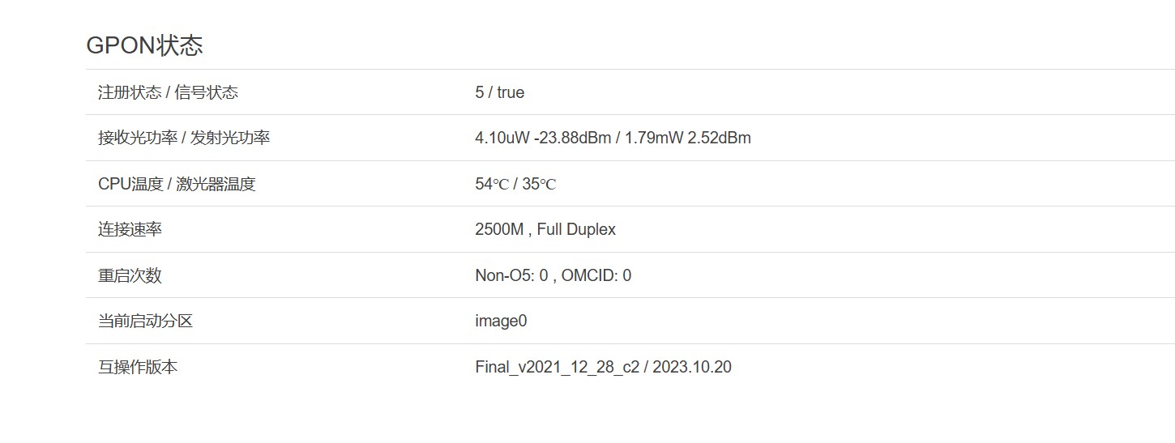Viewport: 1175px width, 443px height.
Task: Click the Final_v2021_12_28_c2 version text
Action: coord(557,367)
